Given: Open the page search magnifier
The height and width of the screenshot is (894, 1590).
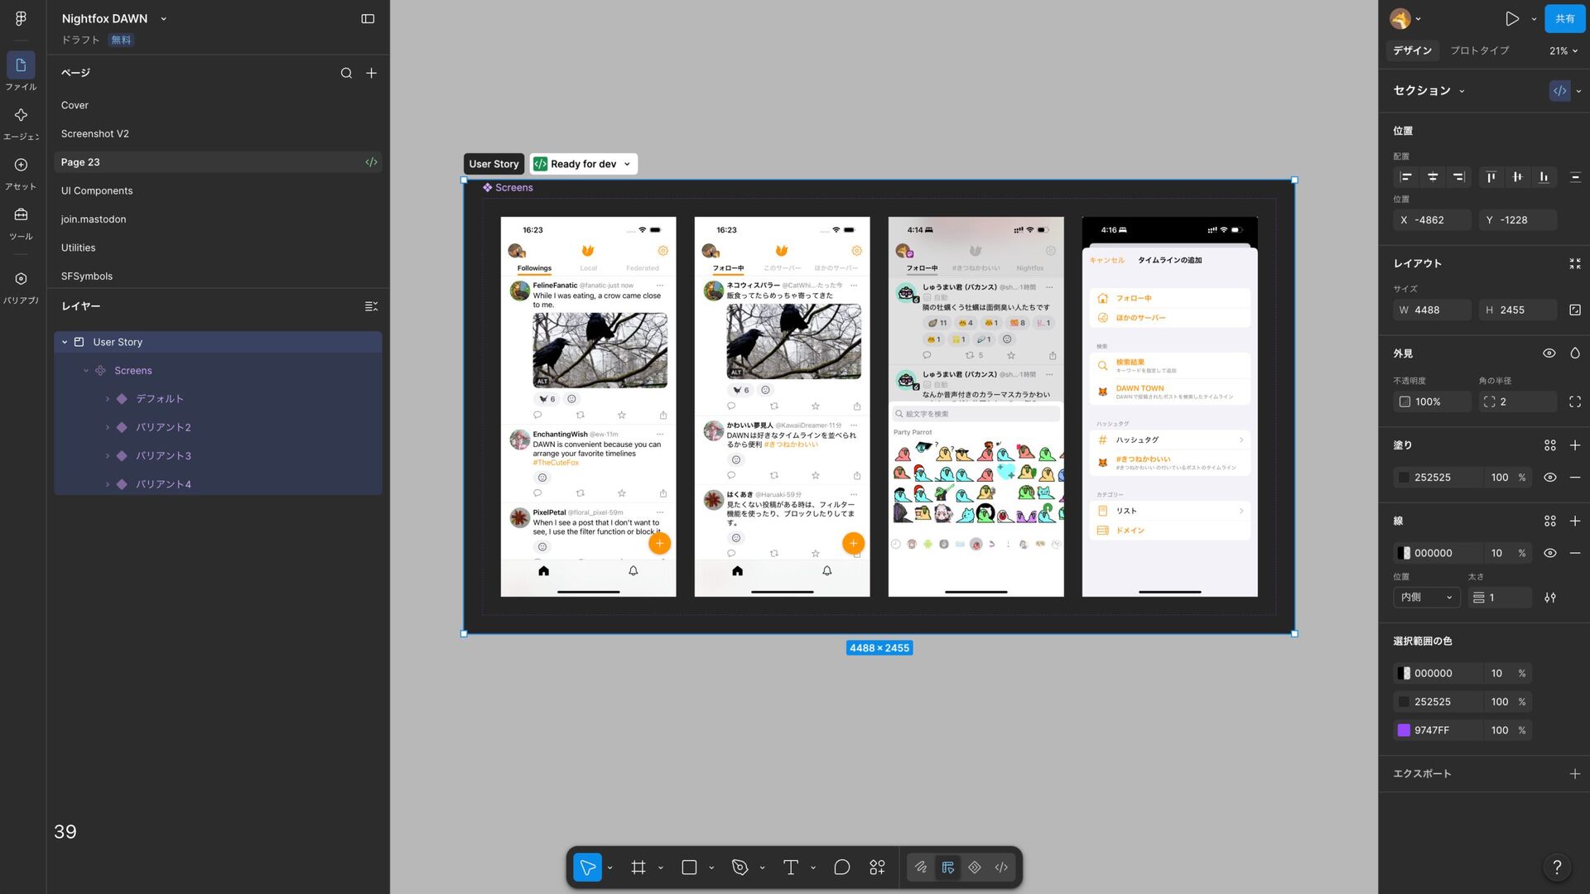Looking at the screenshot, I should [x=346, y=73].
